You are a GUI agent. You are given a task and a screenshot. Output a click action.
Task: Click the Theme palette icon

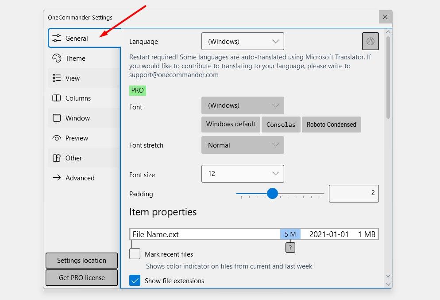57,58
